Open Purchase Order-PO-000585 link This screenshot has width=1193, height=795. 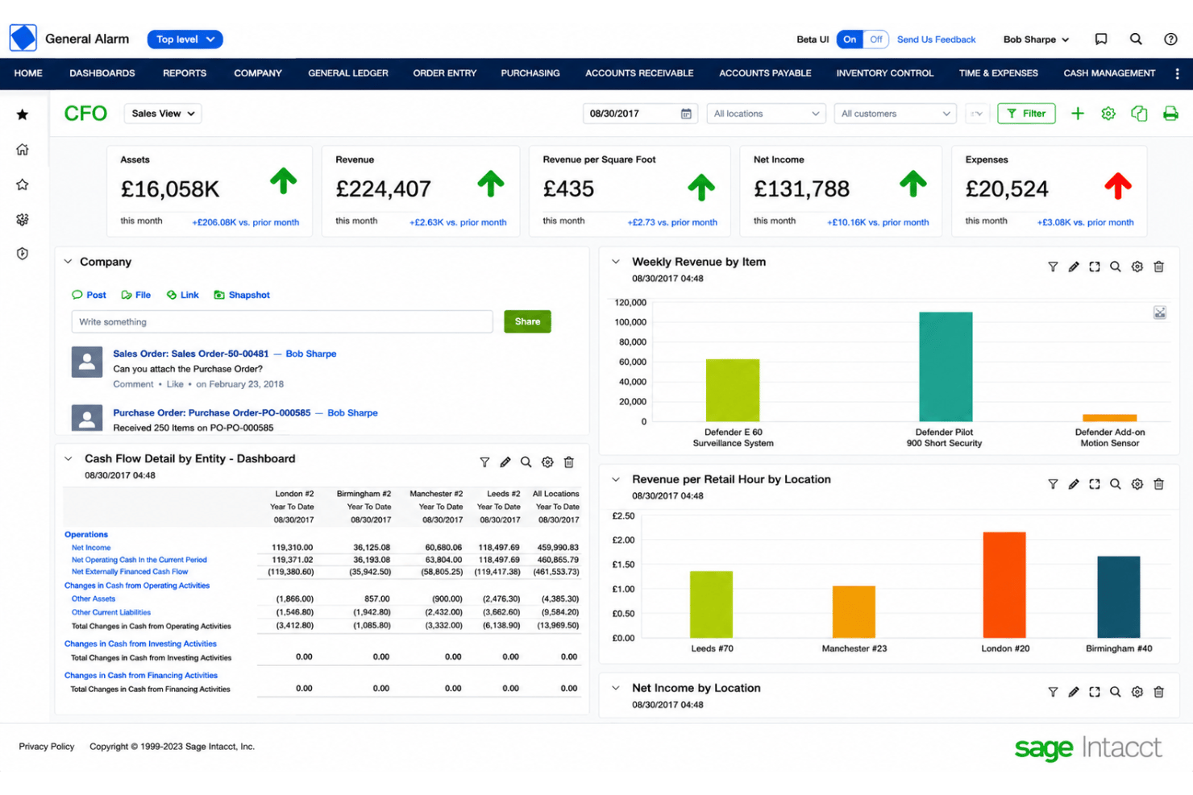[212, 412]
